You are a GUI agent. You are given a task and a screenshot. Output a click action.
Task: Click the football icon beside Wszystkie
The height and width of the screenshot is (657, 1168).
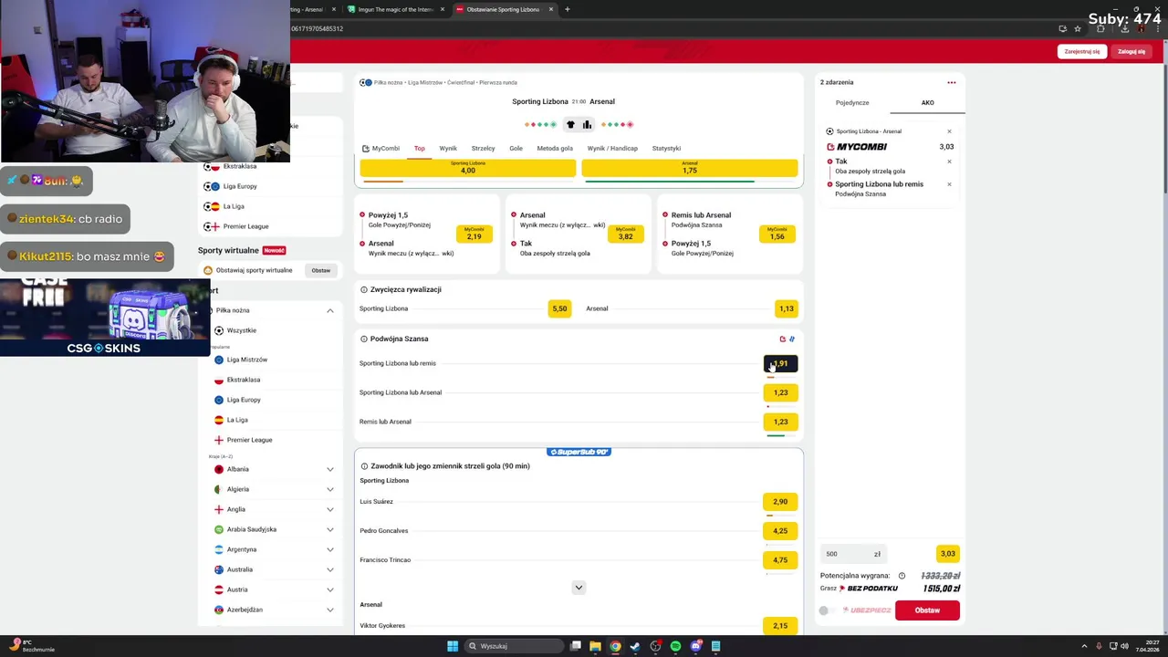tap(219, 330)
